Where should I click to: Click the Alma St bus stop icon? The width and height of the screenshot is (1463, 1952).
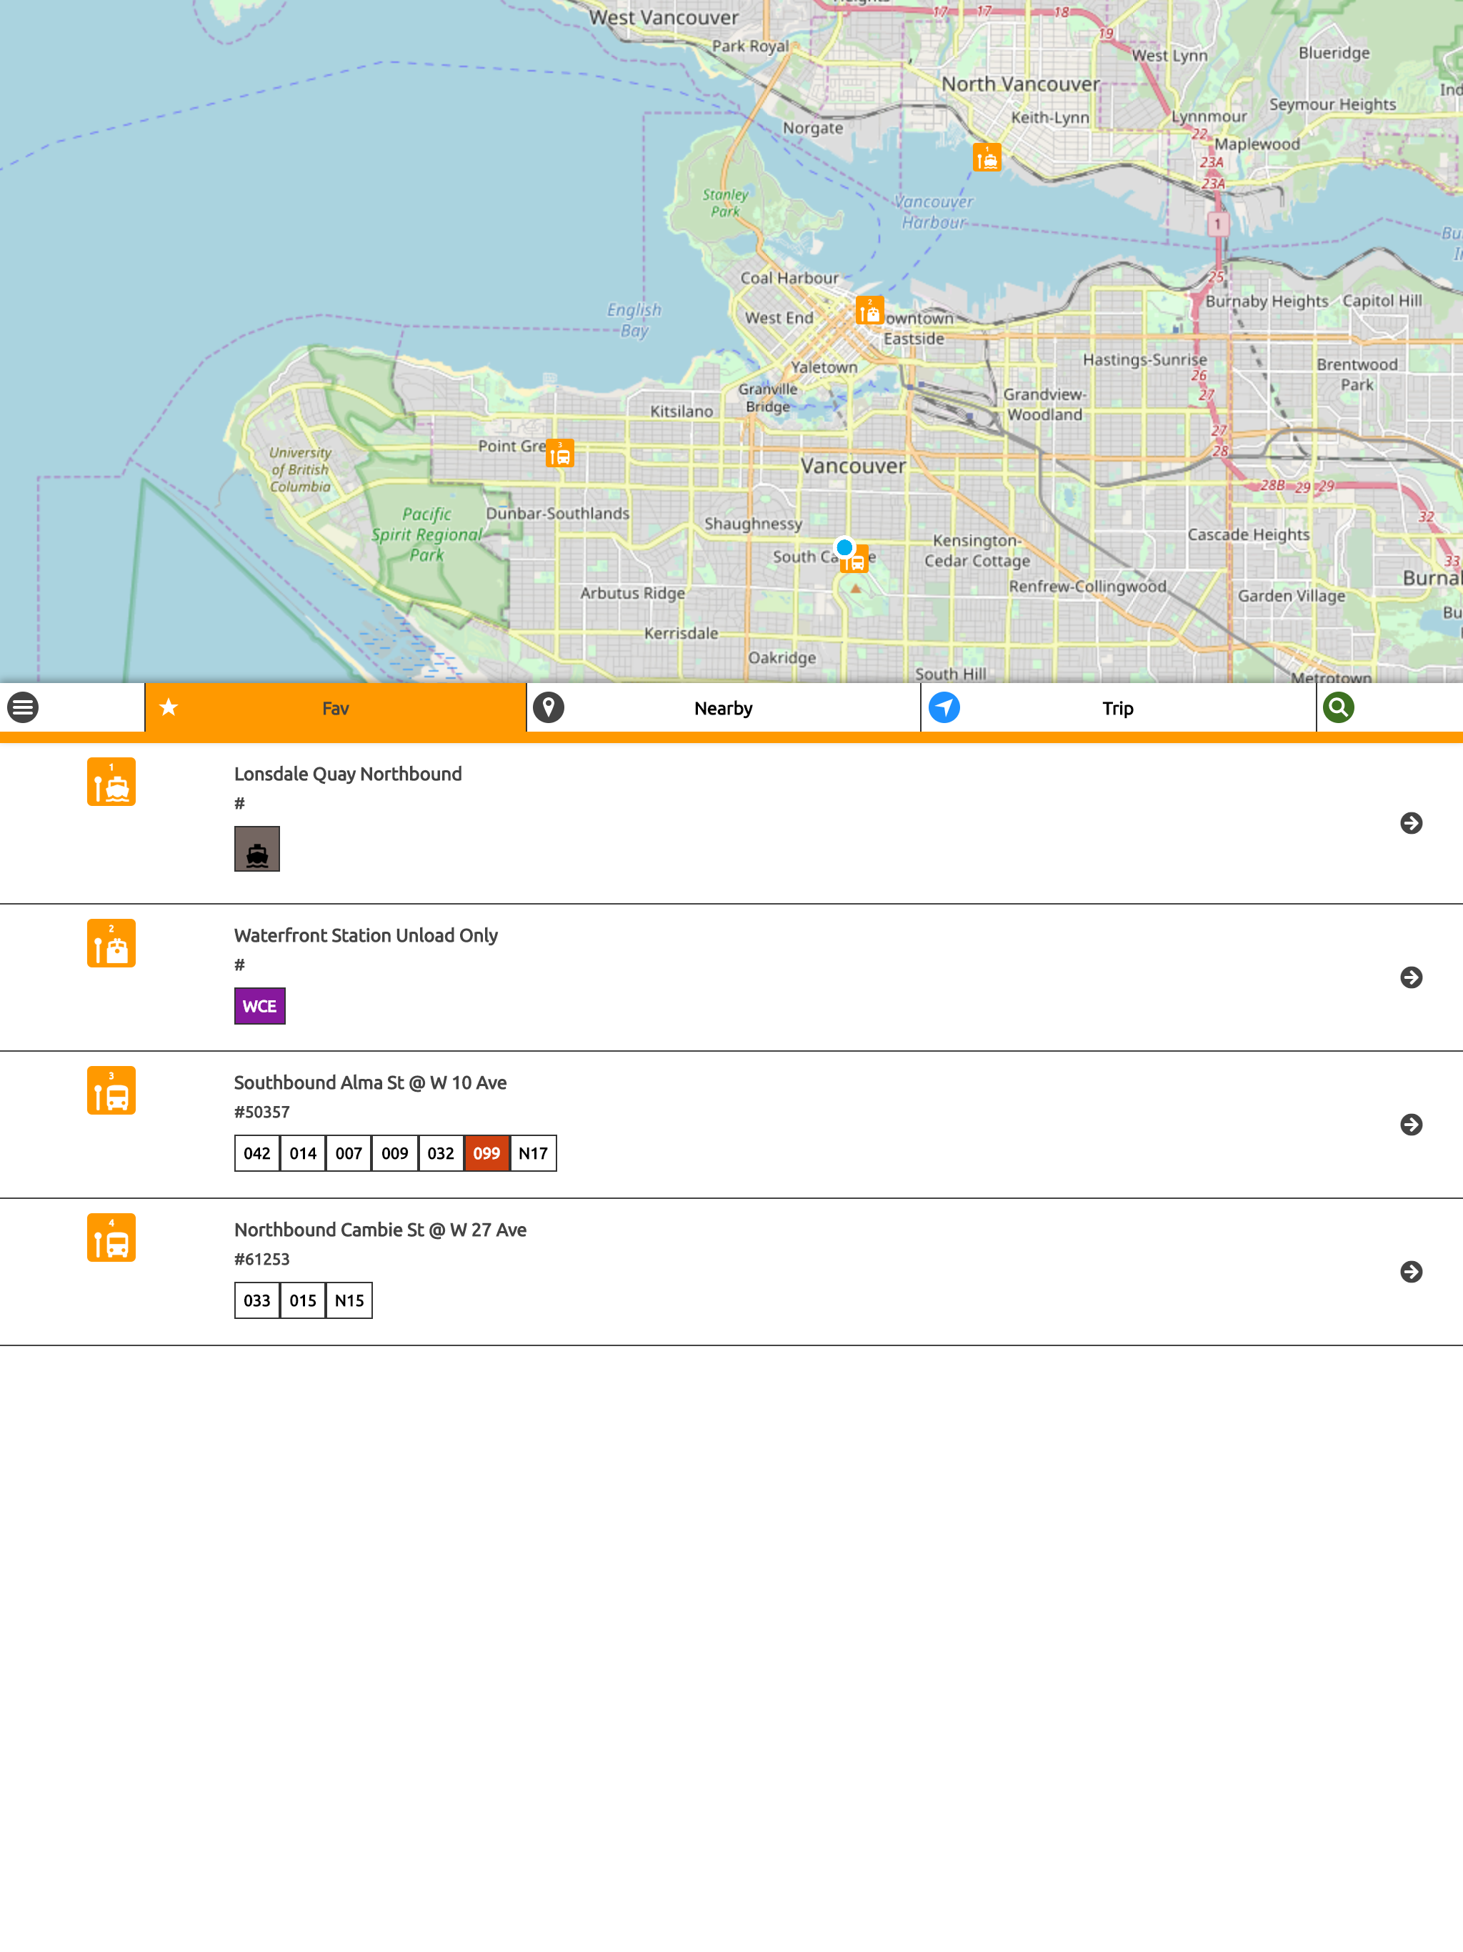pyautogui.click(x=111, y=1091)
